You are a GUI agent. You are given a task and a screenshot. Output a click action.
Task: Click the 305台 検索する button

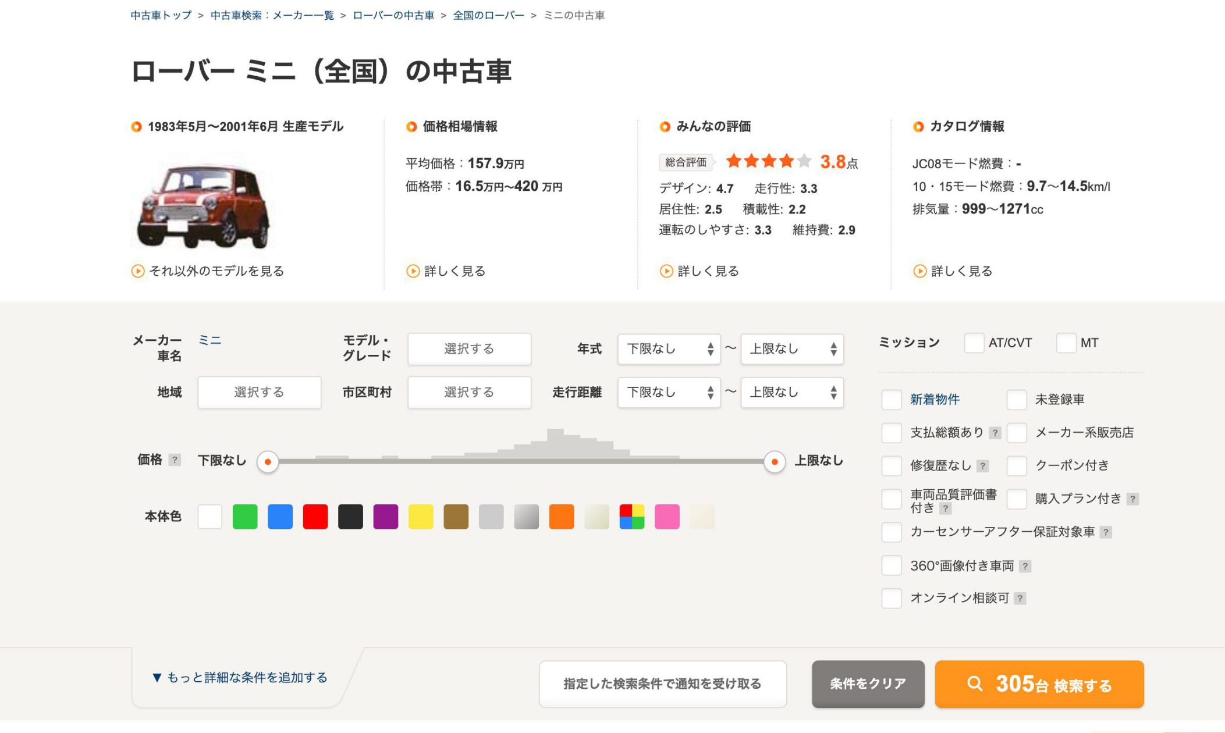pyautogui.click(x=1039, y=684)
